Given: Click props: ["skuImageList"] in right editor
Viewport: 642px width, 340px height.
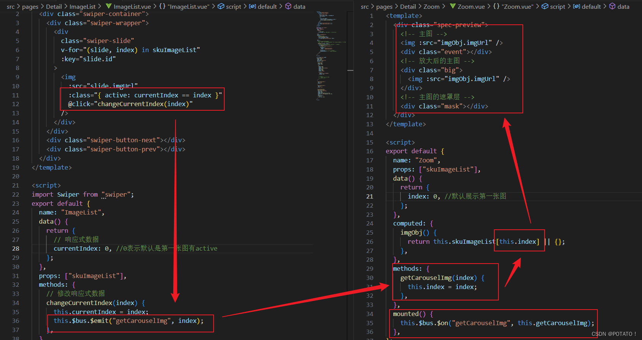Looking at the screenshot, I should [x=437, y=169].
